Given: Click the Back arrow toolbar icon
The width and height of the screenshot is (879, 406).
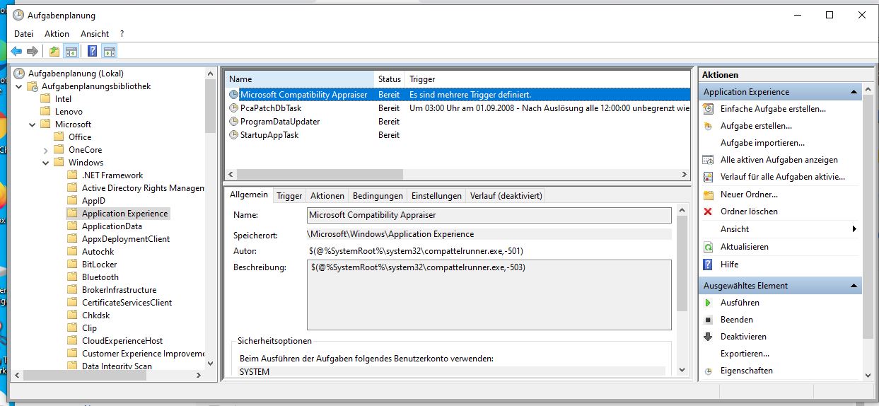Looking at the screenshot, I should [x=16, y=51].
